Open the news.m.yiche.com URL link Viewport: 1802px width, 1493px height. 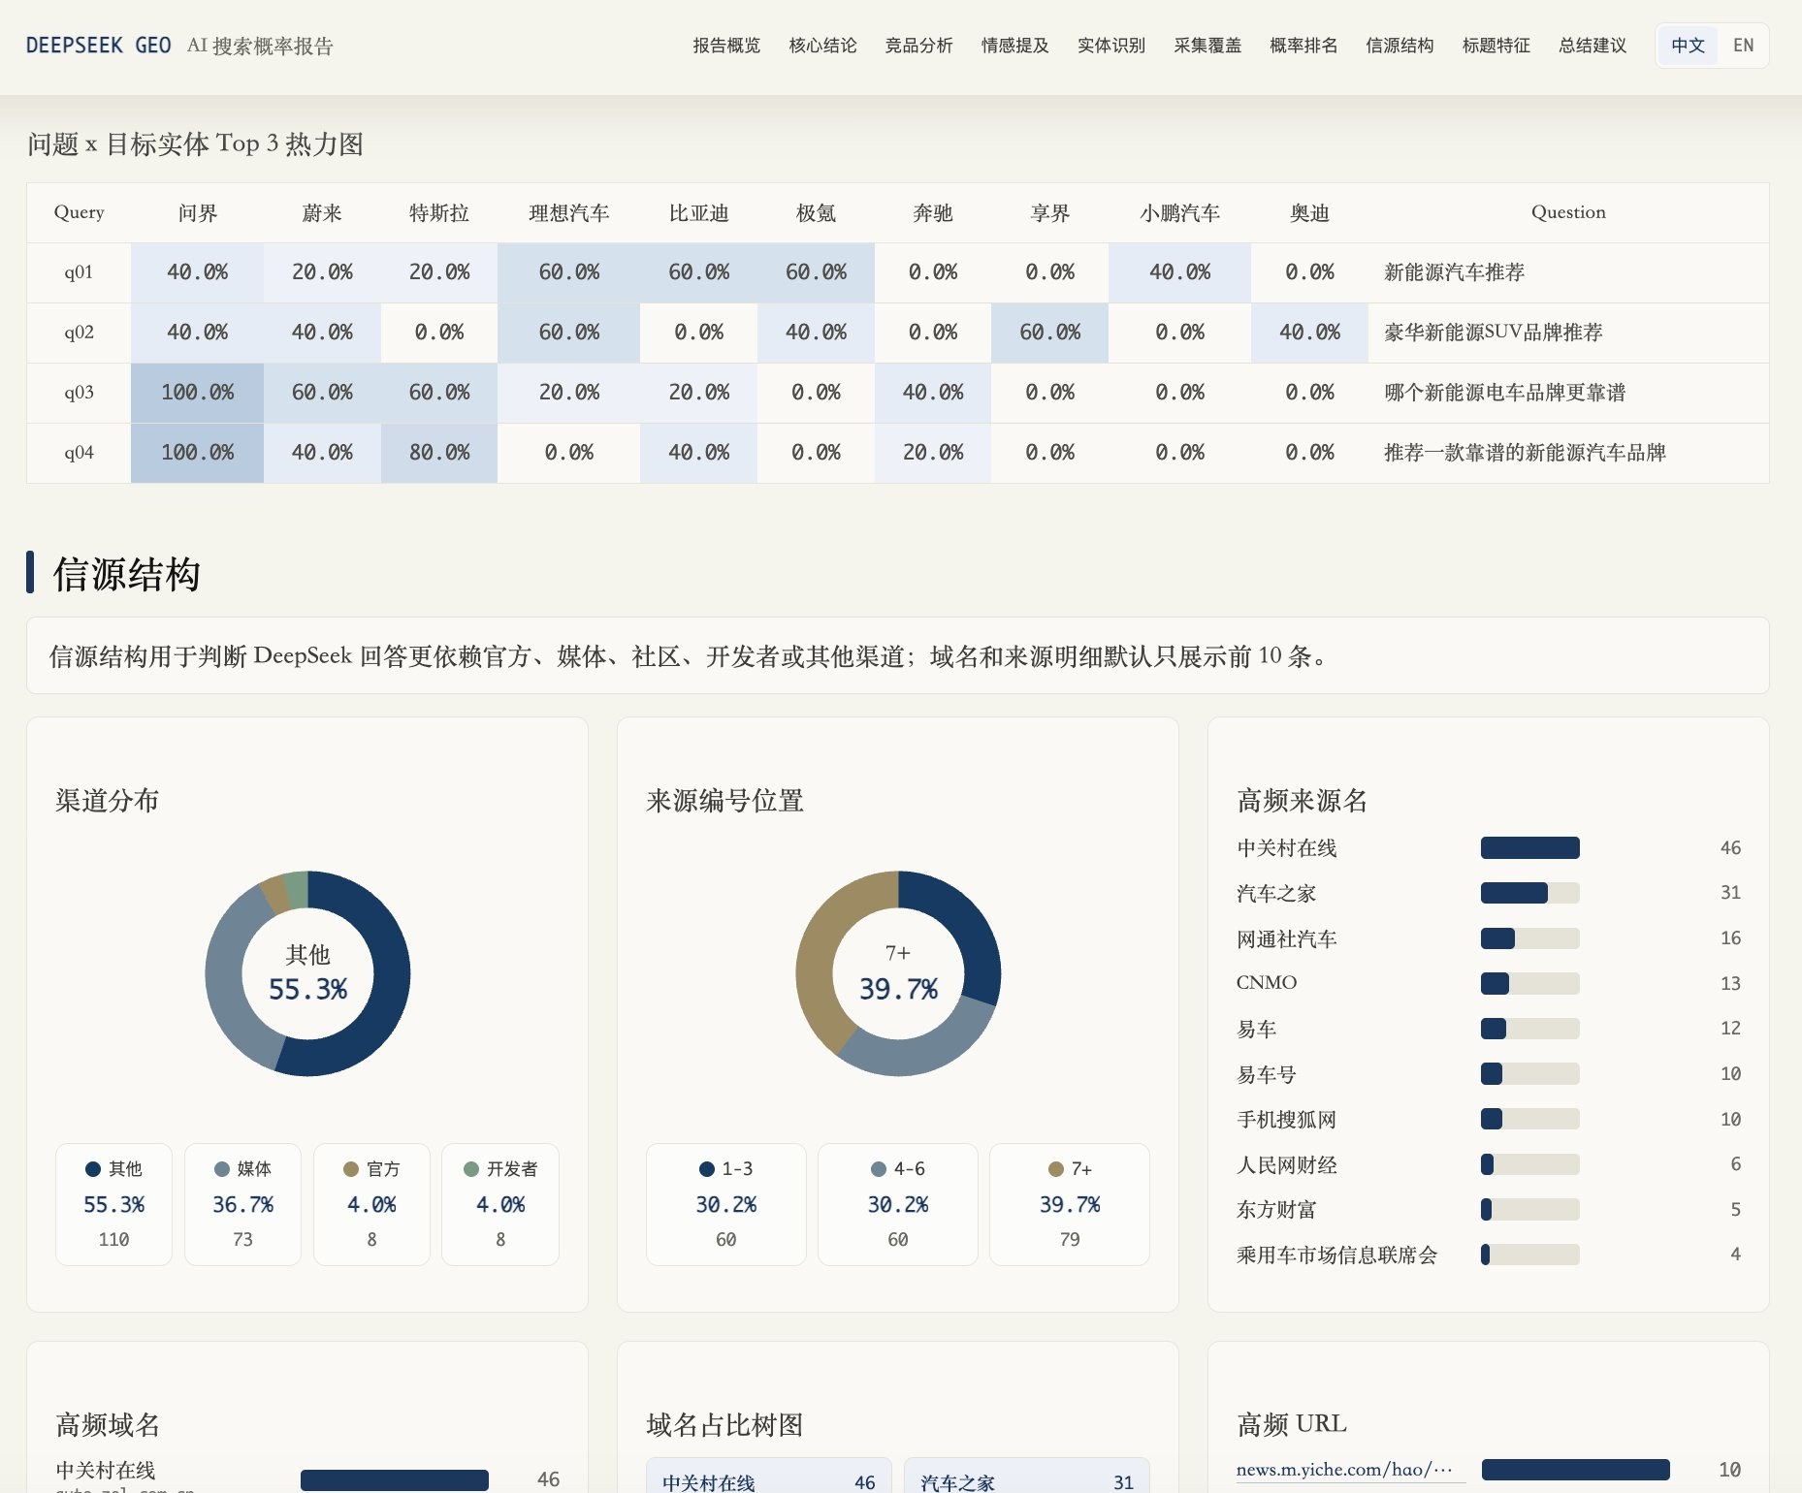pos(1344,1470)
